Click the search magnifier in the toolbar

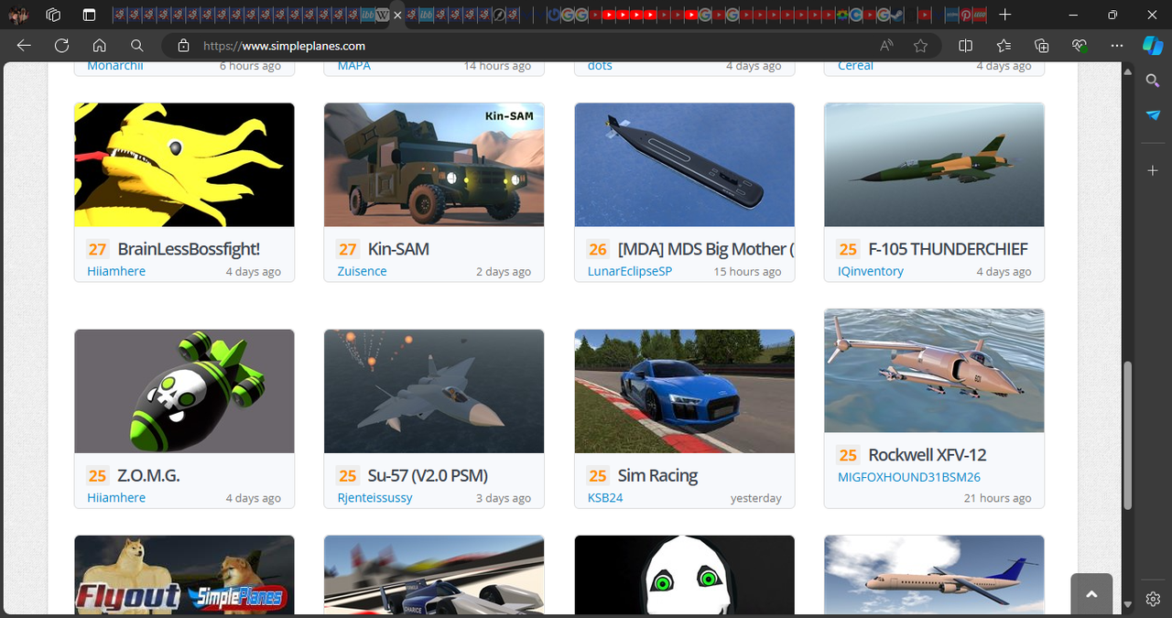click(136, 45)
